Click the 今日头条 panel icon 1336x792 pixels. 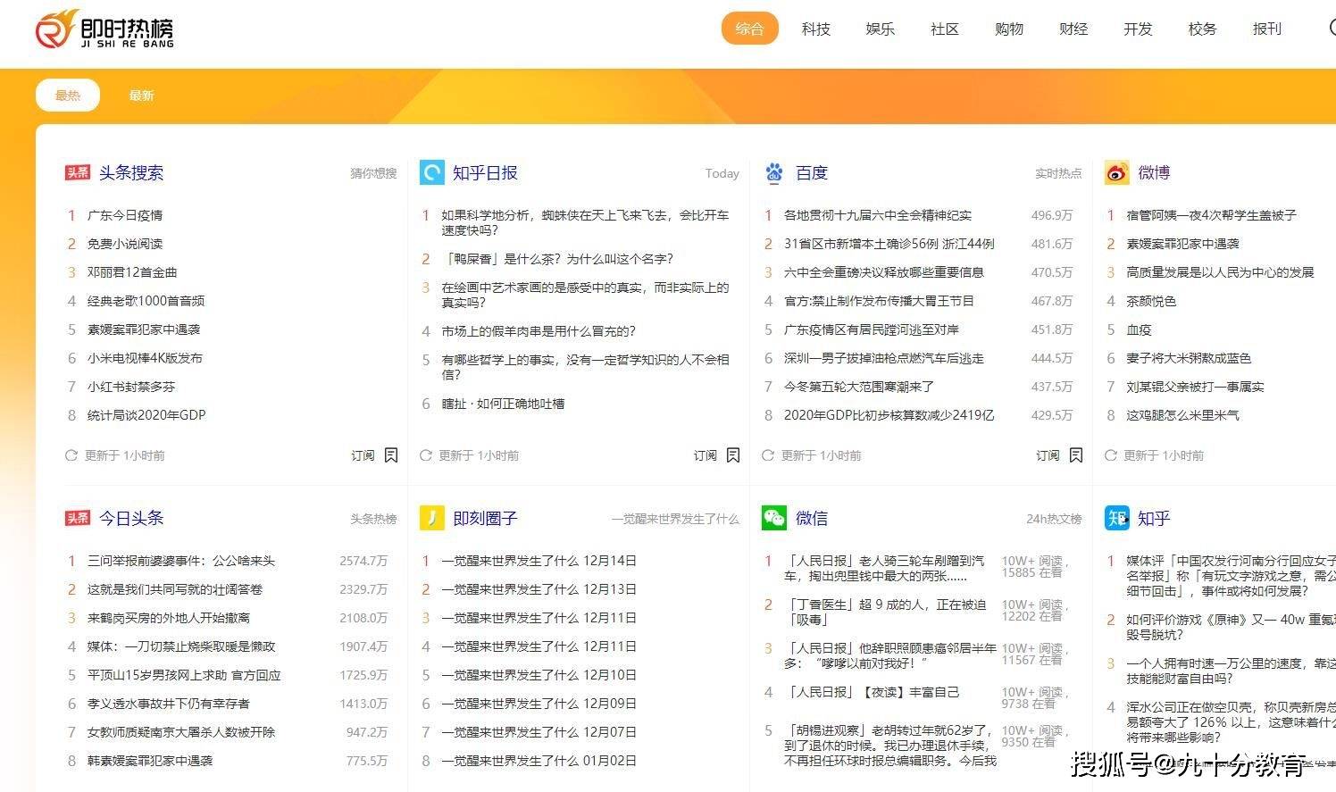pos(77,518)
